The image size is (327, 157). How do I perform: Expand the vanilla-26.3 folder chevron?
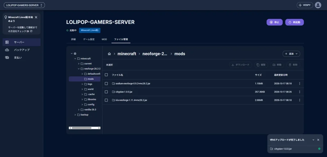[x=79, y=110]
